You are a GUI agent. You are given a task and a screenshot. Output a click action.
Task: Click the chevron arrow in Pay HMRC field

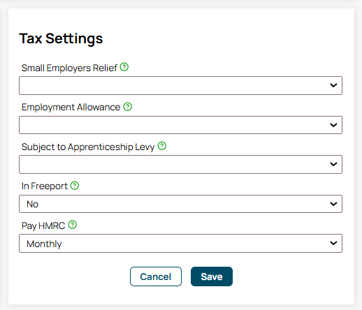click(333, 244)
